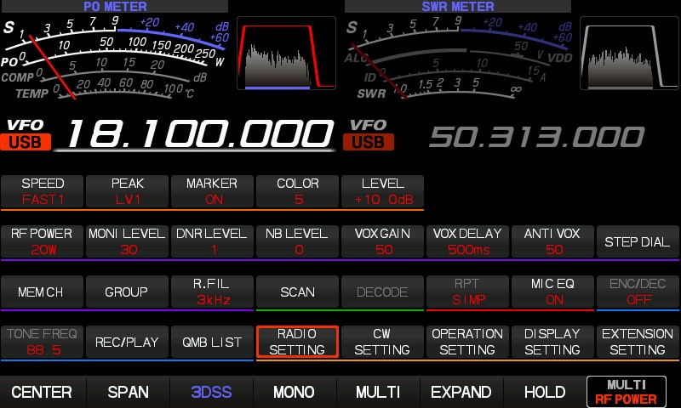Toggle the MARKER ON setting

(x=212, y=191)
